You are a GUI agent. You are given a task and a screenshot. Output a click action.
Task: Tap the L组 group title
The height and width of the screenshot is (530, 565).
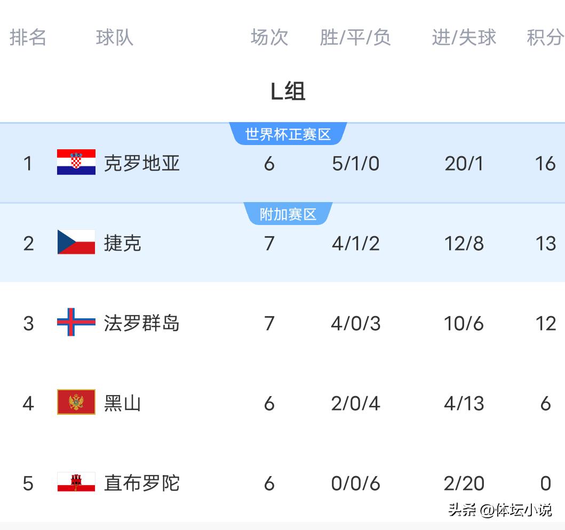(x=288, y=92)
